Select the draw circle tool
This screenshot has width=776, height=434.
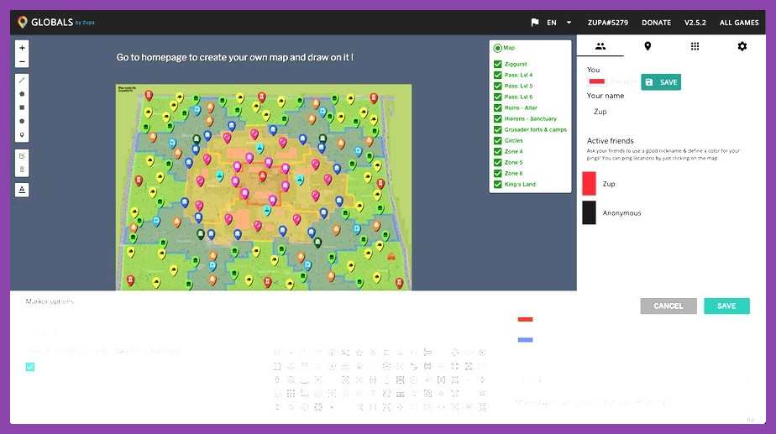point(22,121)
